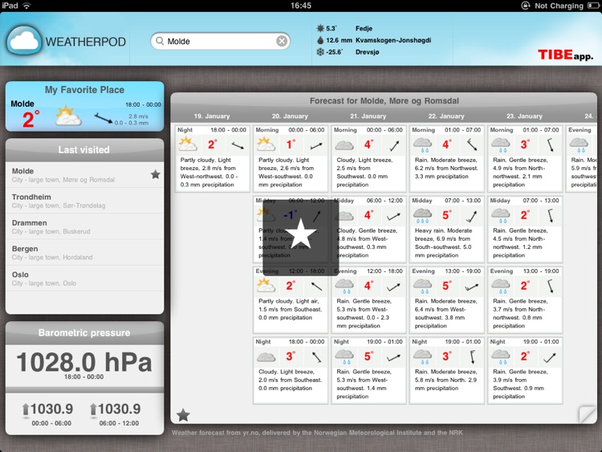The height and width of the screenshot is (452, 602).
Task: Tap the 16:45 clock in status bar
Action: tap(301, 6)
